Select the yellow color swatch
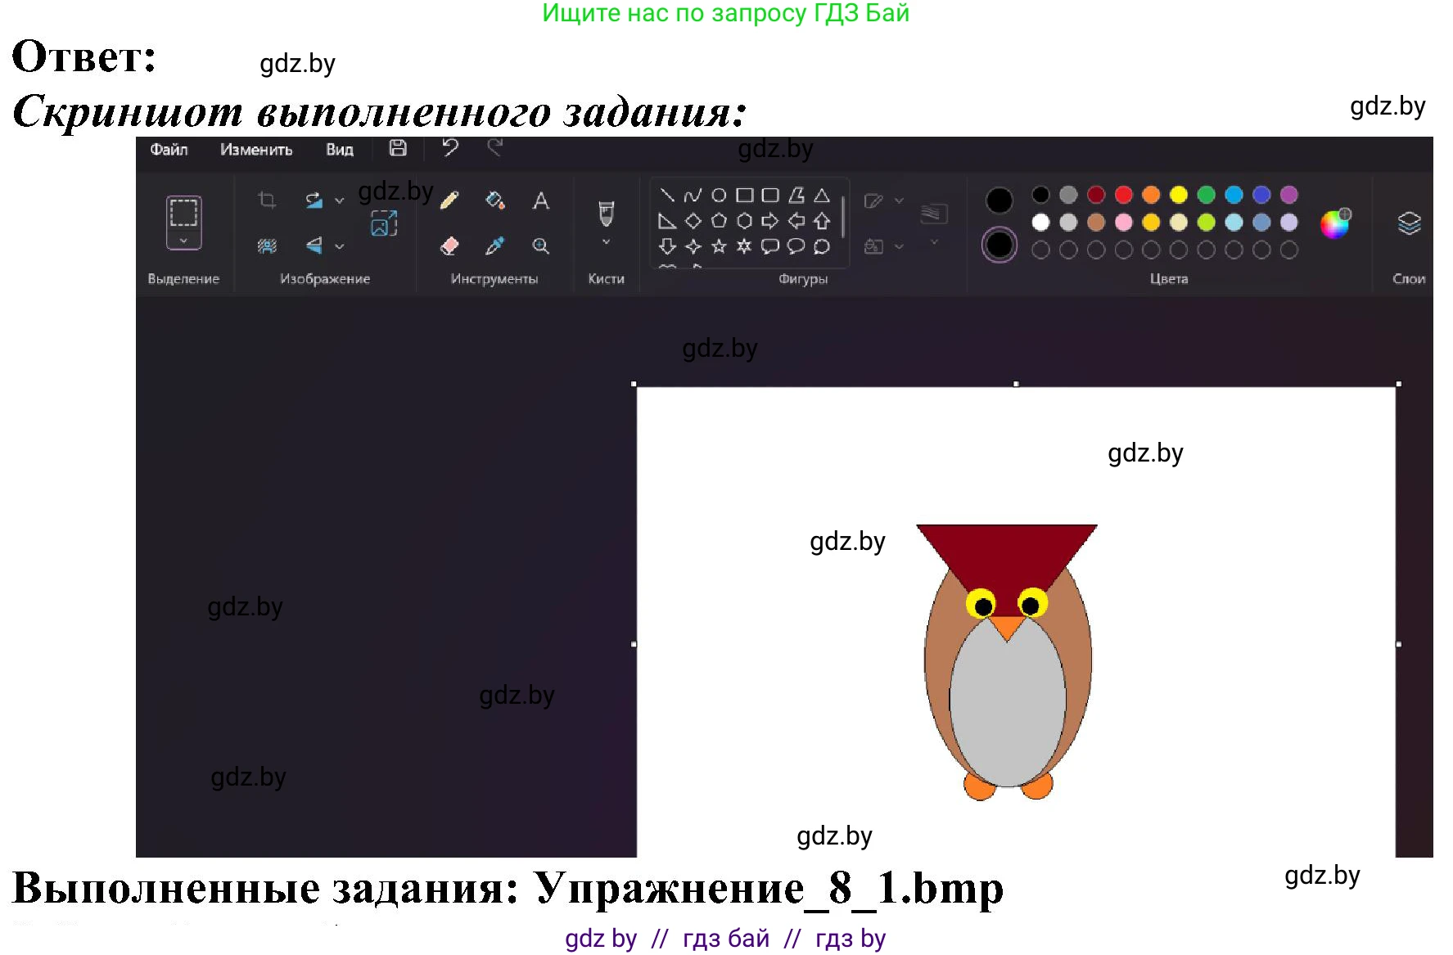Screen dimensions: 1453x955 point(1179,195)
